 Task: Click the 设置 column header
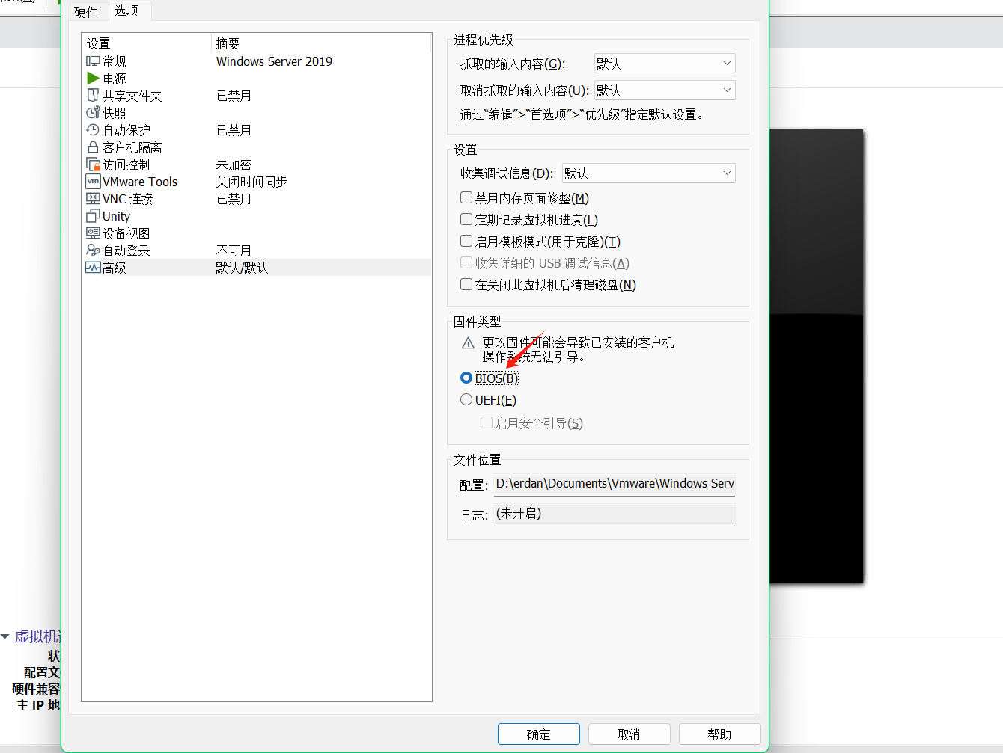[x=99, y=43]
